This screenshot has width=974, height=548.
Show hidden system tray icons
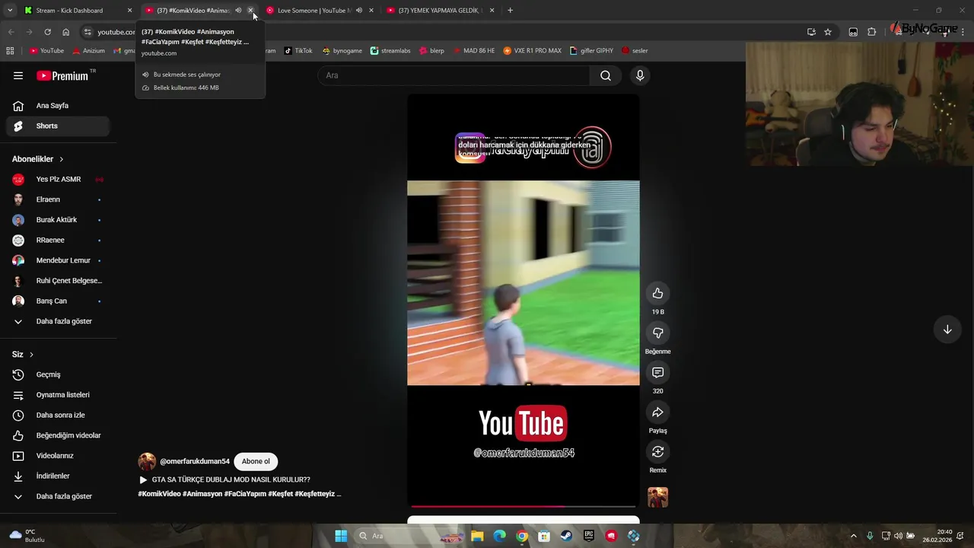[853, 536]
